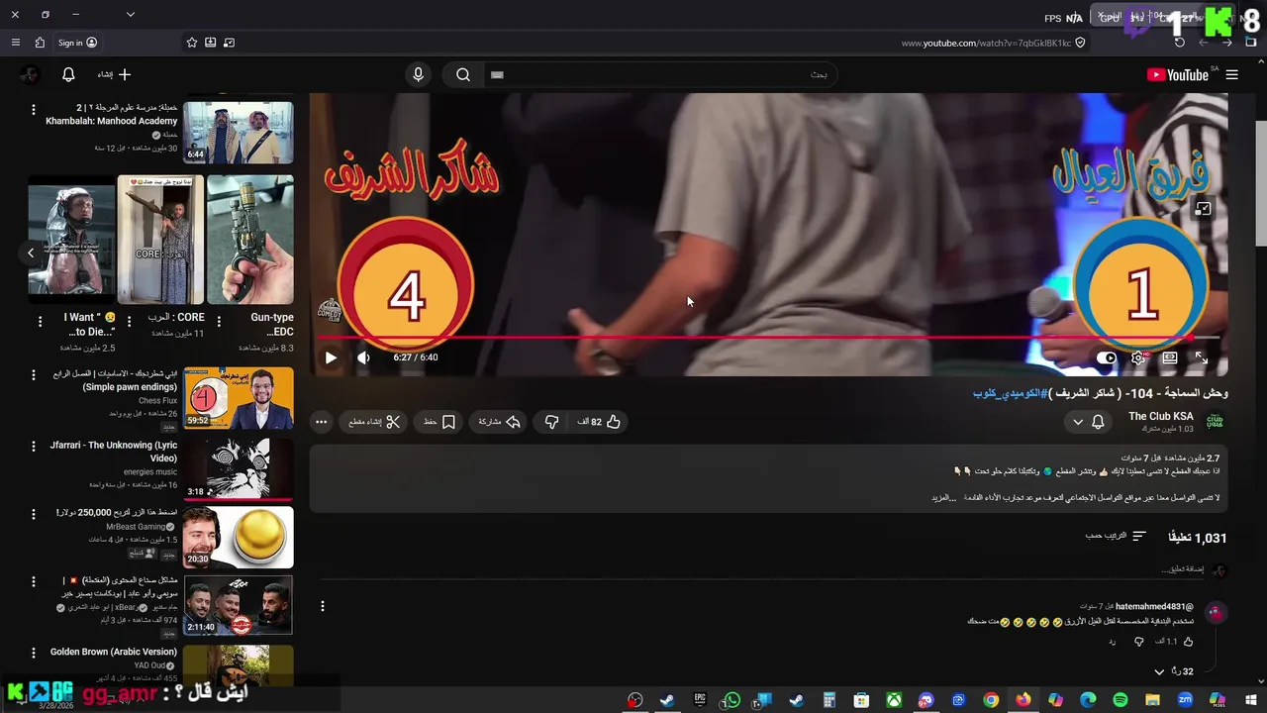Save the video to a playlist
This screenshot has height=713, width=1267.
[x=439, y=422]
